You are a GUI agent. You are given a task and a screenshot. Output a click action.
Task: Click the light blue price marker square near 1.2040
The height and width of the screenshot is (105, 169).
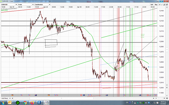tap(148, 67)
